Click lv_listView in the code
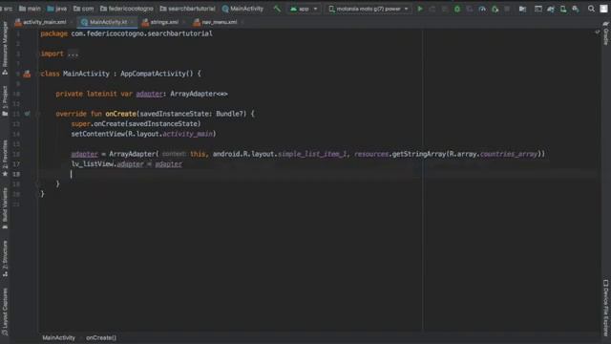 93,164
